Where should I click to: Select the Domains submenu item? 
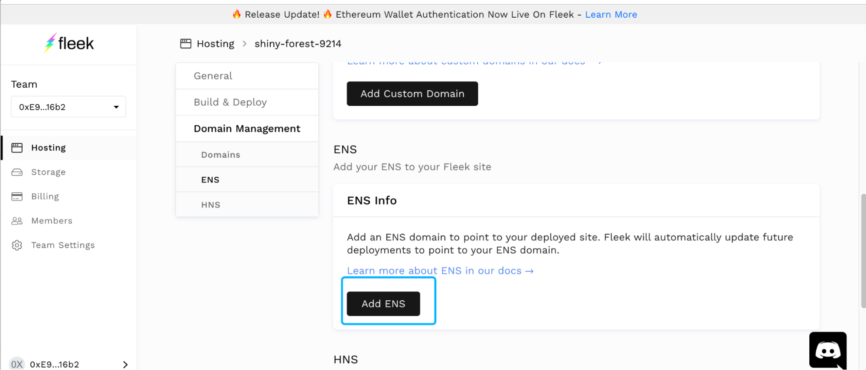[221, 155]
